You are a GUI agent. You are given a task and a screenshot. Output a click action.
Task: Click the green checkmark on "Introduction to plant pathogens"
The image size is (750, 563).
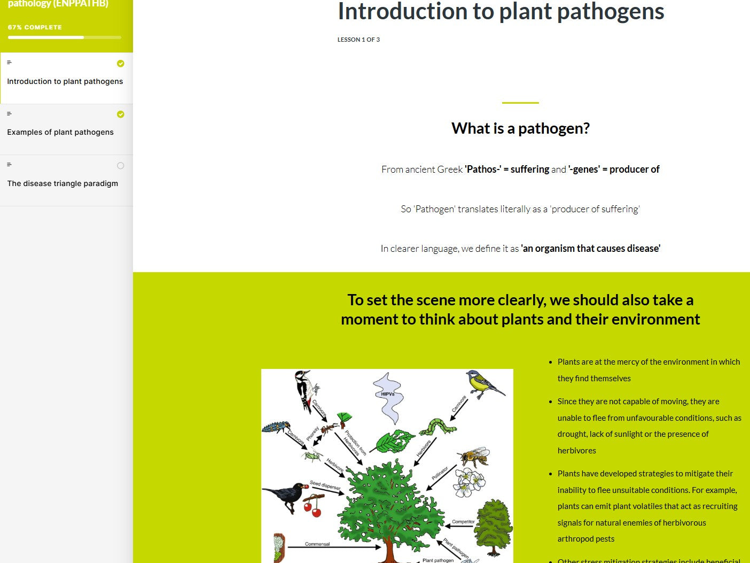(120, 64)
